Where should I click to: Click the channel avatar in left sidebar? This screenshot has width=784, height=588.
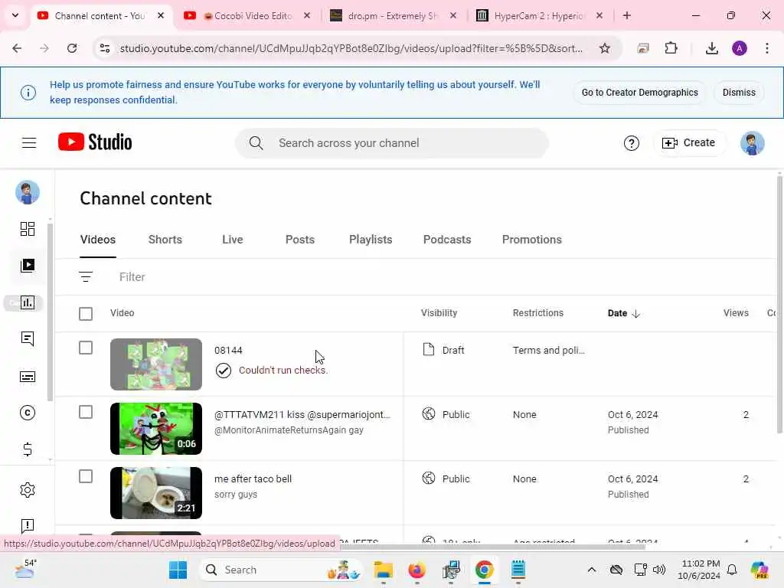click(28, 192)
